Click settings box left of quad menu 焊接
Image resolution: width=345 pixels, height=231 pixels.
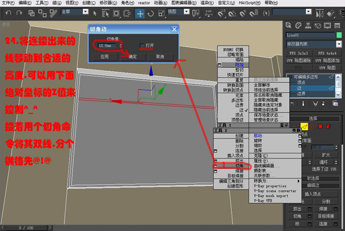(216, 171)
